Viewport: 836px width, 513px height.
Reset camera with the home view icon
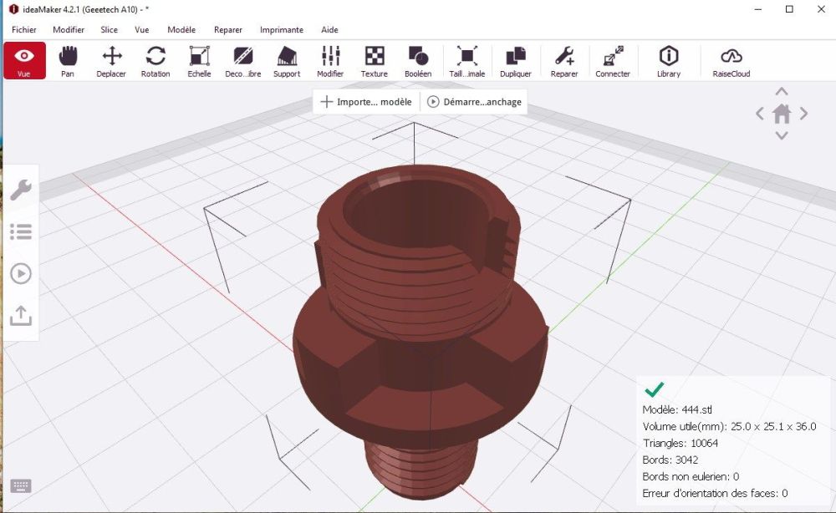782,114
